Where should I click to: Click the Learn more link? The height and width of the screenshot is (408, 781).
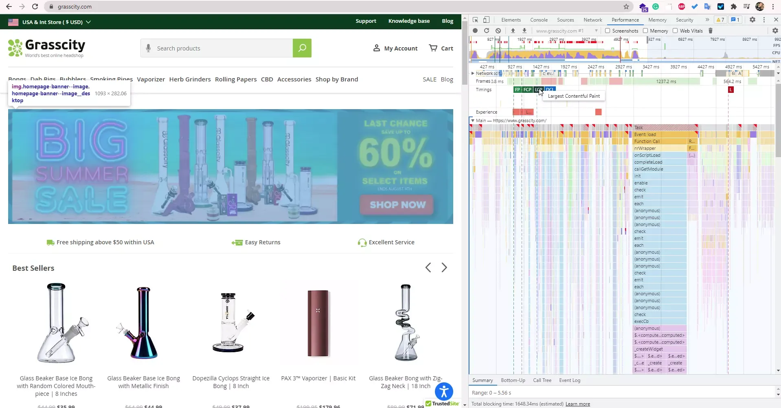(577, 404)
